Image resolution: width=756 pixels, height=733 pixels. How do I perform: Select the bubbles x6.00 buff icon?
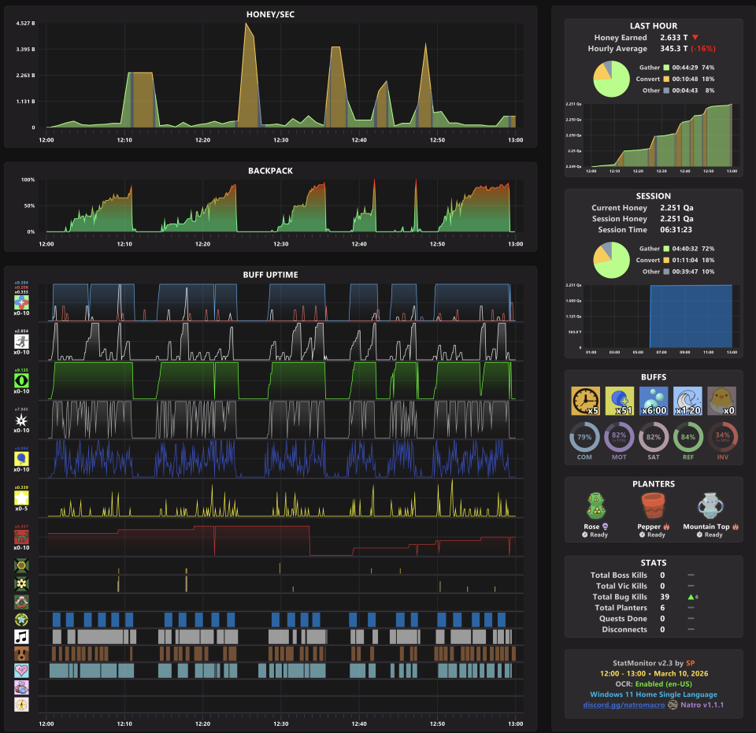coord(653,400)
